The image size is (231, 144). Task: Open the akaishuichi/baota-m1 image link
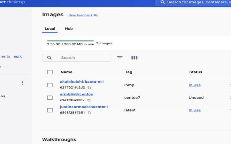pyautogui.click(x=82, y=82)
